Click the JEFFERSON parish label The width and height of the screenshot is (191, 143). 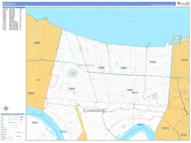point(86,66)
